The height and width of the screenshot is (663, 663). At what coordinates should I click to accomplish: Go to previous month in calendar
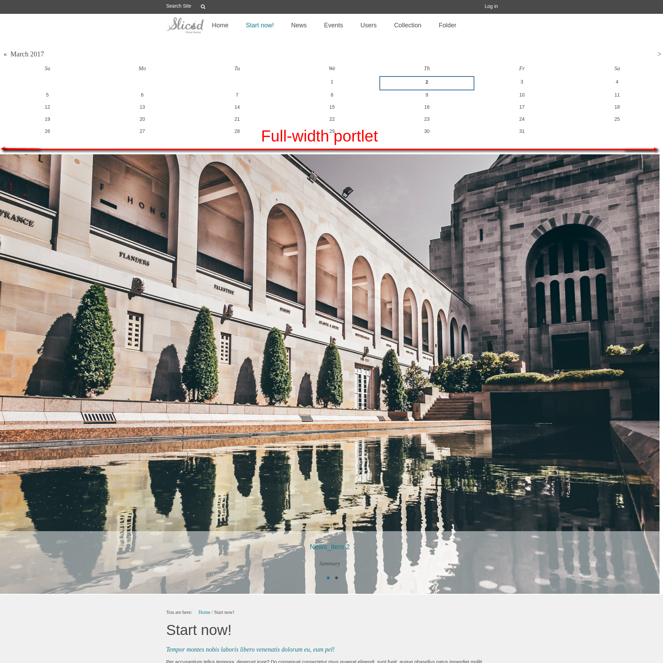pos(5,54)
